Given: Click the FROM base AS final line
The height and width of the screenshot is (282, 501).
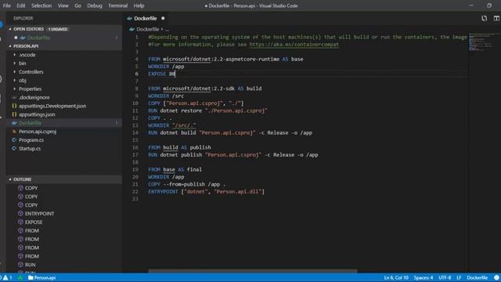Looking at the screenshot, I should pyautogui.click(x=175, y=169).
